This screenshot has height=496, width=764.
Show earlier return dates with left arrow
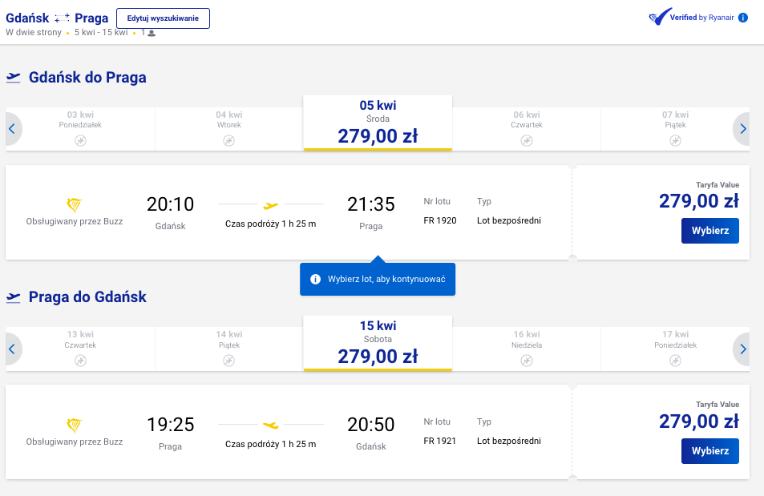pos(13,349)
